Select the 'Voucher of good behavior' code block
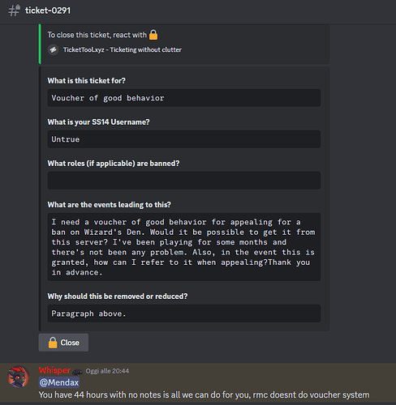The image size is (396, 405). coord(184,98)
